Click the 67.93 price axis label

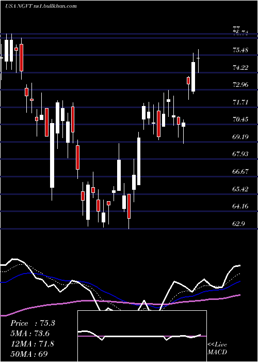(240, 154)
